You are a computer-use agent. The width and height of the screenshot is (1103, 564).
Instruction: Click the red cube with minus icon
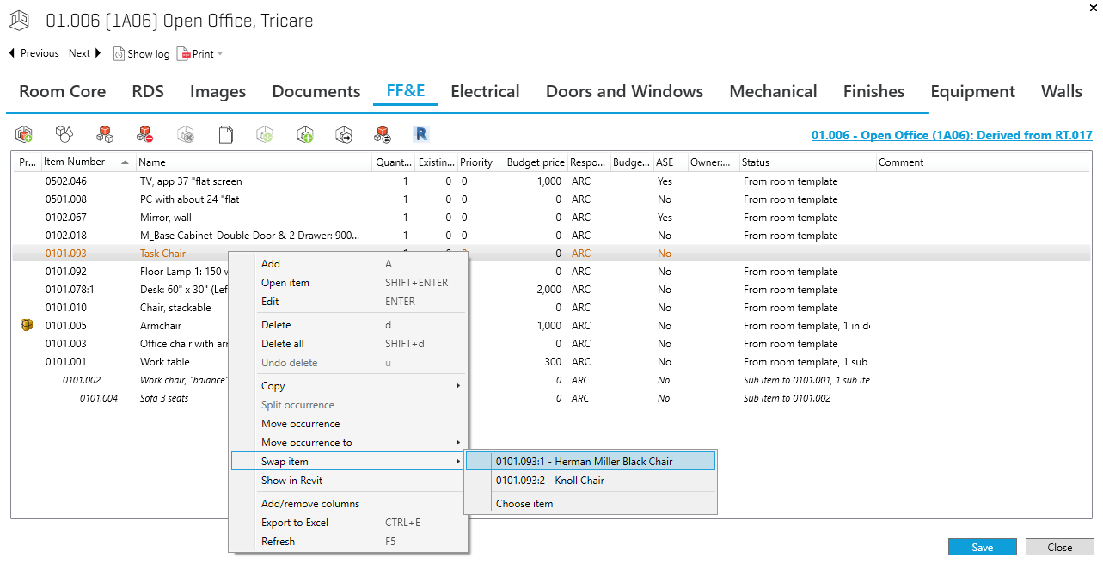coord(144,134)
